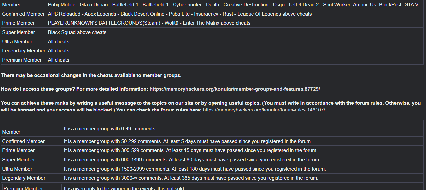Click Ultra Member label in top table
The width and height of the screenshot is (426, 190).
(17, 42)
